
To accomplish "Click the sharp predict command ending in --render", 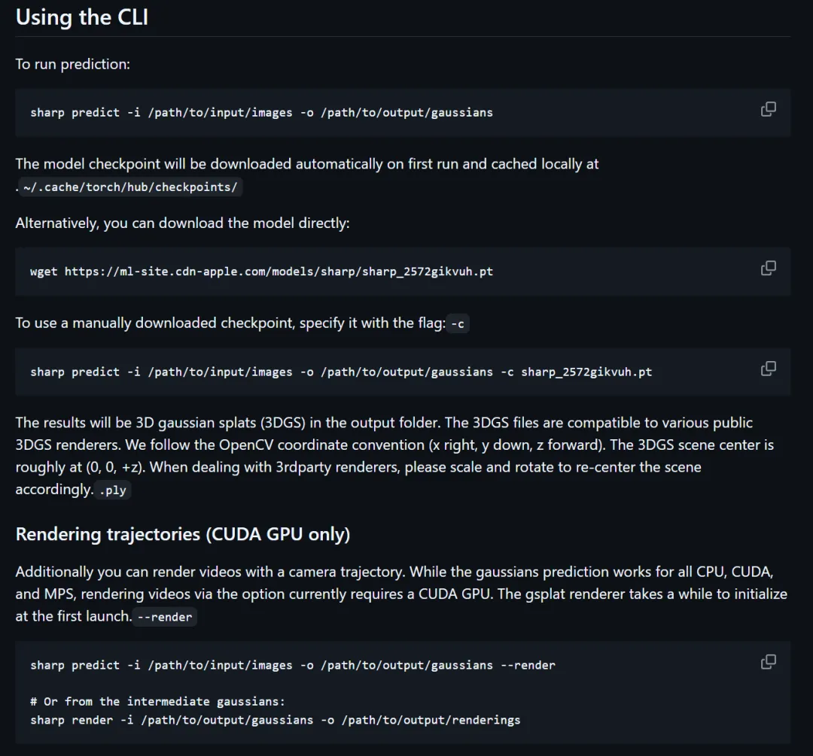I will click(x=292, y=665).
